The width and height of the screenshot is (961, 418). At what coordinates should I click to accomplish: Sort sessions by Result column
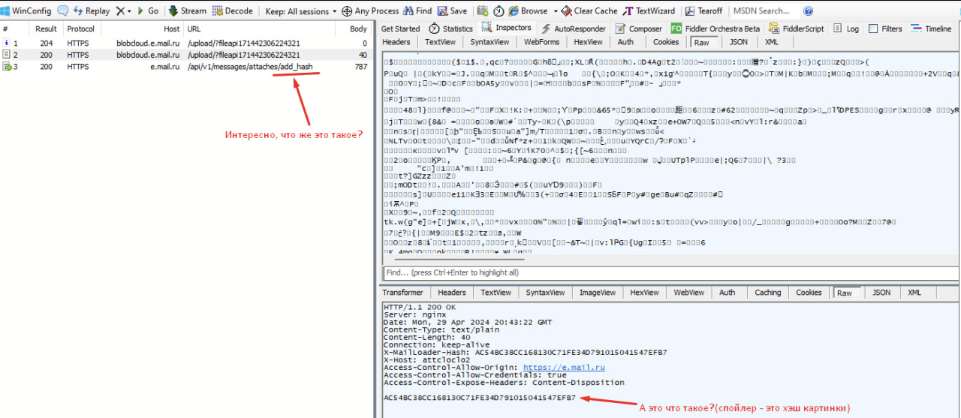click(x=47, y=29)
